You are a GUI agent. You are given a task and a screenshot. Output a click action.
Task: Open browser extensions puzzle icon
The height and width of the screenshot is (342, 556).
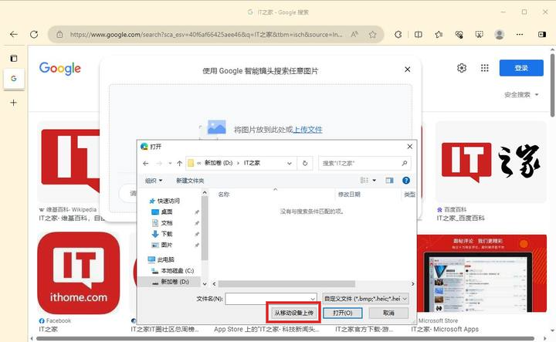coord(398,35)
